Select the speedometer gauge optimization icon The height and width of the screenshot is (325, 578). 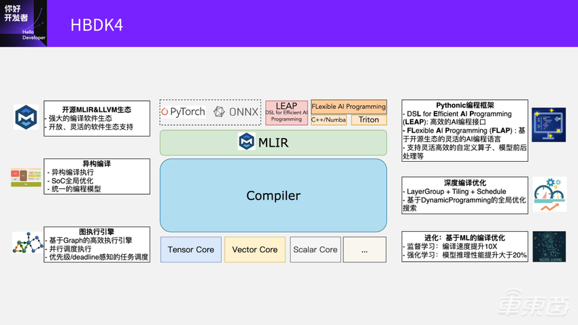click(549, 194)
